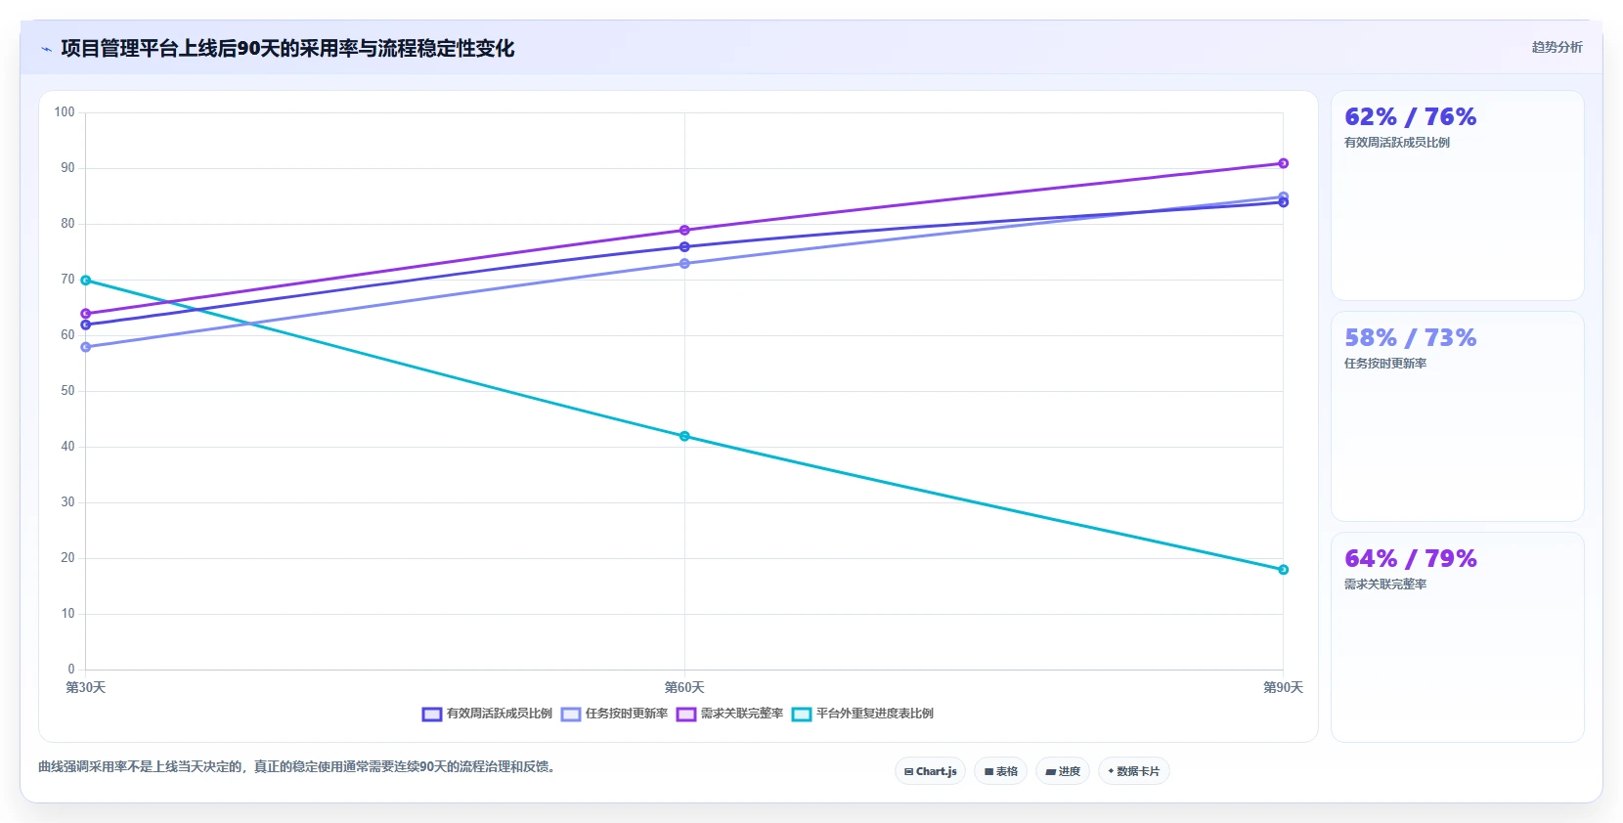Click the 64% / 79% stat value
The width and height of the screenshot is (1623, 823).
pos(1410,559)
